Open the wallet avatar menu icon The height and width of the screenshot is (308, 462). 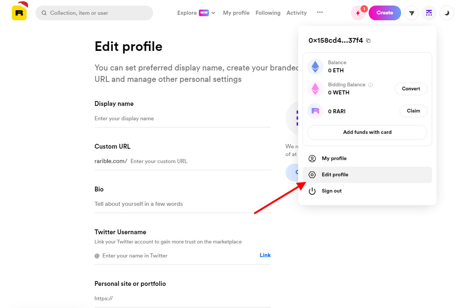click(x=429, y=13)
